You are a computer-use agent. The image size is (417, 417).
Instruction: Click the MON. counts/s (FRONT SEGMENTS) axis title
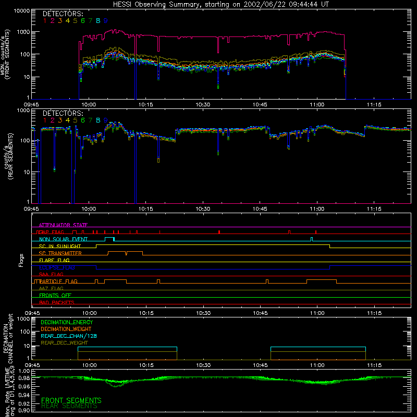5,54
